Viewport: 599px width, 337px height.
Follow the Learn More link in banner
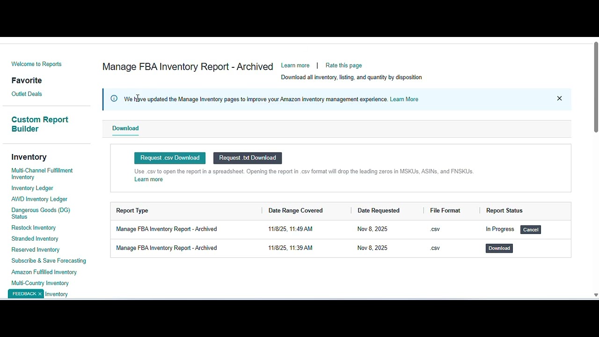[x=404, y=99]
